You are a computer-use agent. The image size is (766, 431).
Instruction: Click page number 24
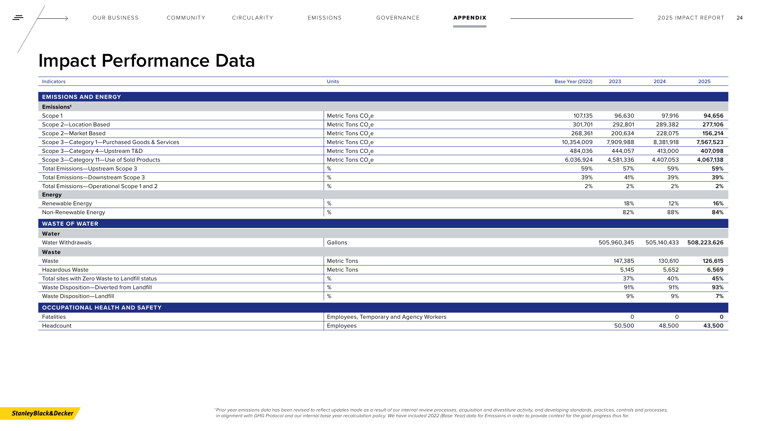pyautogui.click(x=740, y=18)
